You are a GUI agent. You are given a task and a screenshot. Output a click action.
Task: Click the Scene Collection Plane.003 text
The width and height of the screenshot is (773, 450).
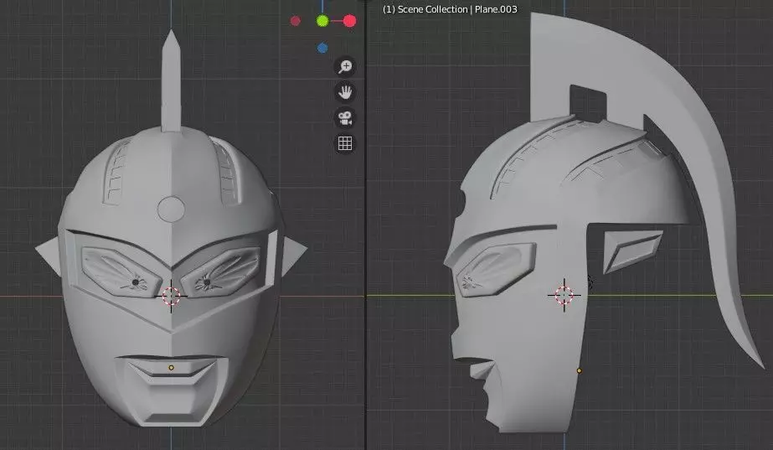pos(450,9)
